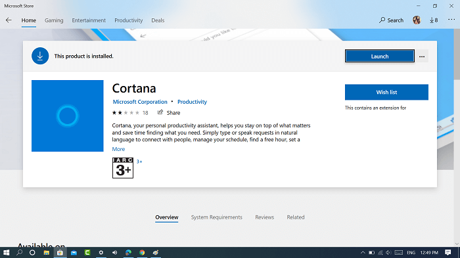Open the user profile avatar
The image size is (460, 258).
click(417, 20)
